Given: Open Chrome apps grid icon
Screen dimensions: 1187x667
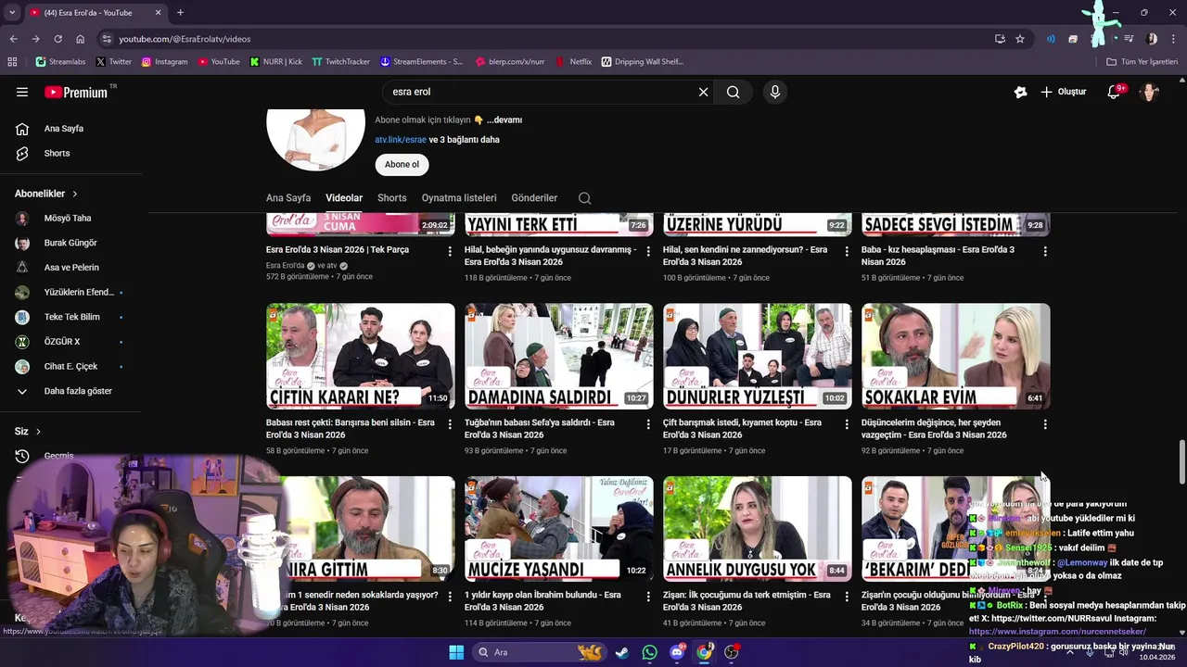Looking at the screenshot, I should (x=12, y=61).
